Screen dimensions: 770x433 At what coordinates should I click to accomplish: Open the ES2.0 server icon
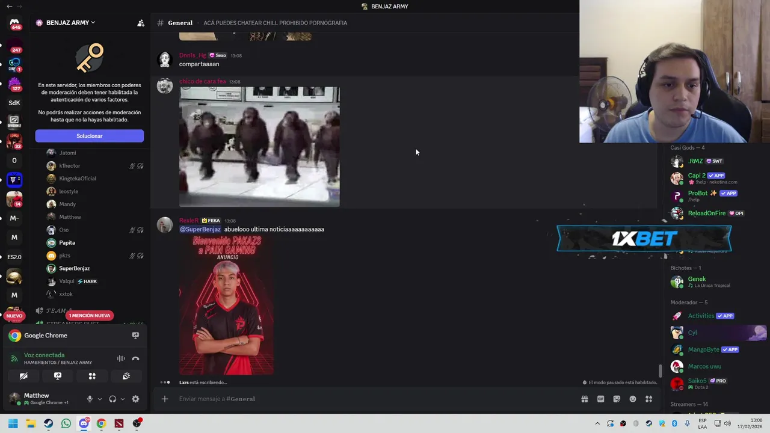14,257
